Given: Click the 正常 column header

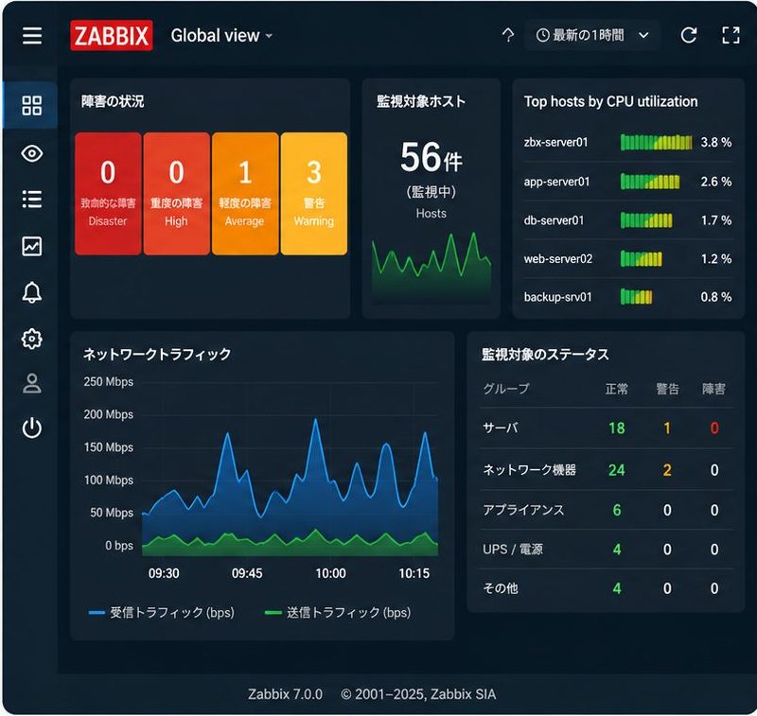Looking at the screenshot, I should pos(617,389).
